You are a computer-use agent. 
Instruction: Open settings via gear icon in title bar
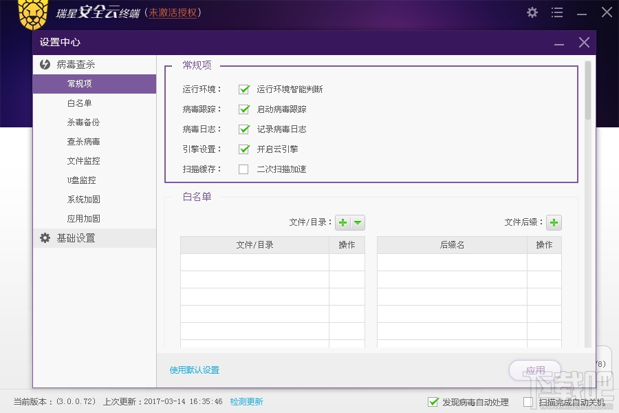(x=532, y=12)
